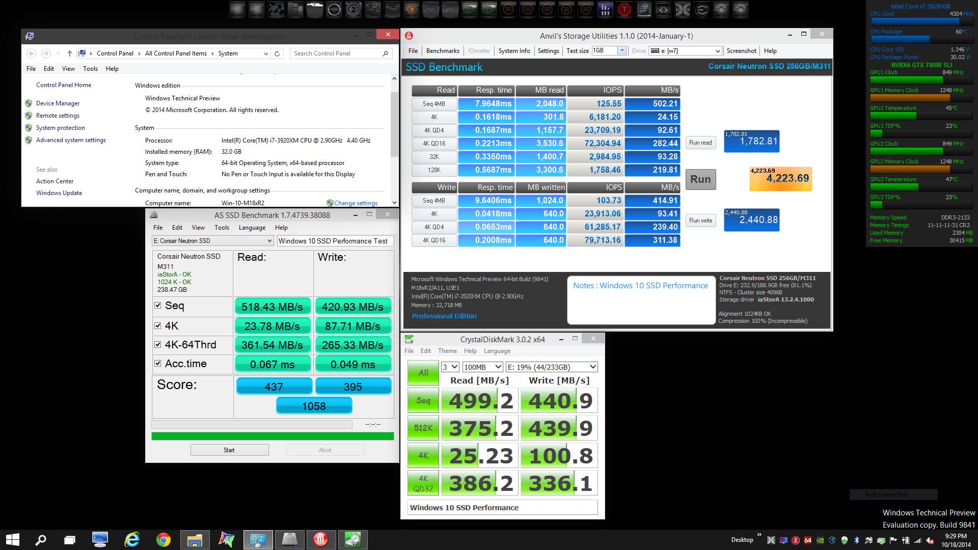Image resolution: width=978 pixels, height=550 pixels.
Task: Go Back in Control Panel window
Action: tap(31, 53)
